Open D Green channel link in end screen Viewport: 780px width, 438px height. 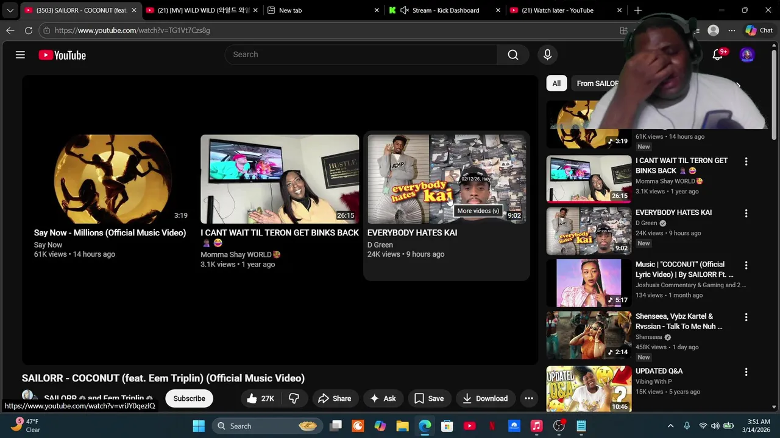pyautogui.click(x=380, y=245)
